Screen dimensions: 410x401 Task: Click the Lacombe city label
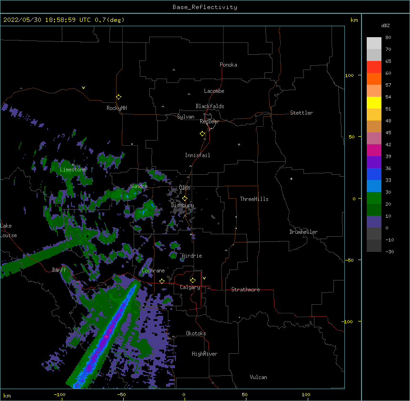coord(214,91)
